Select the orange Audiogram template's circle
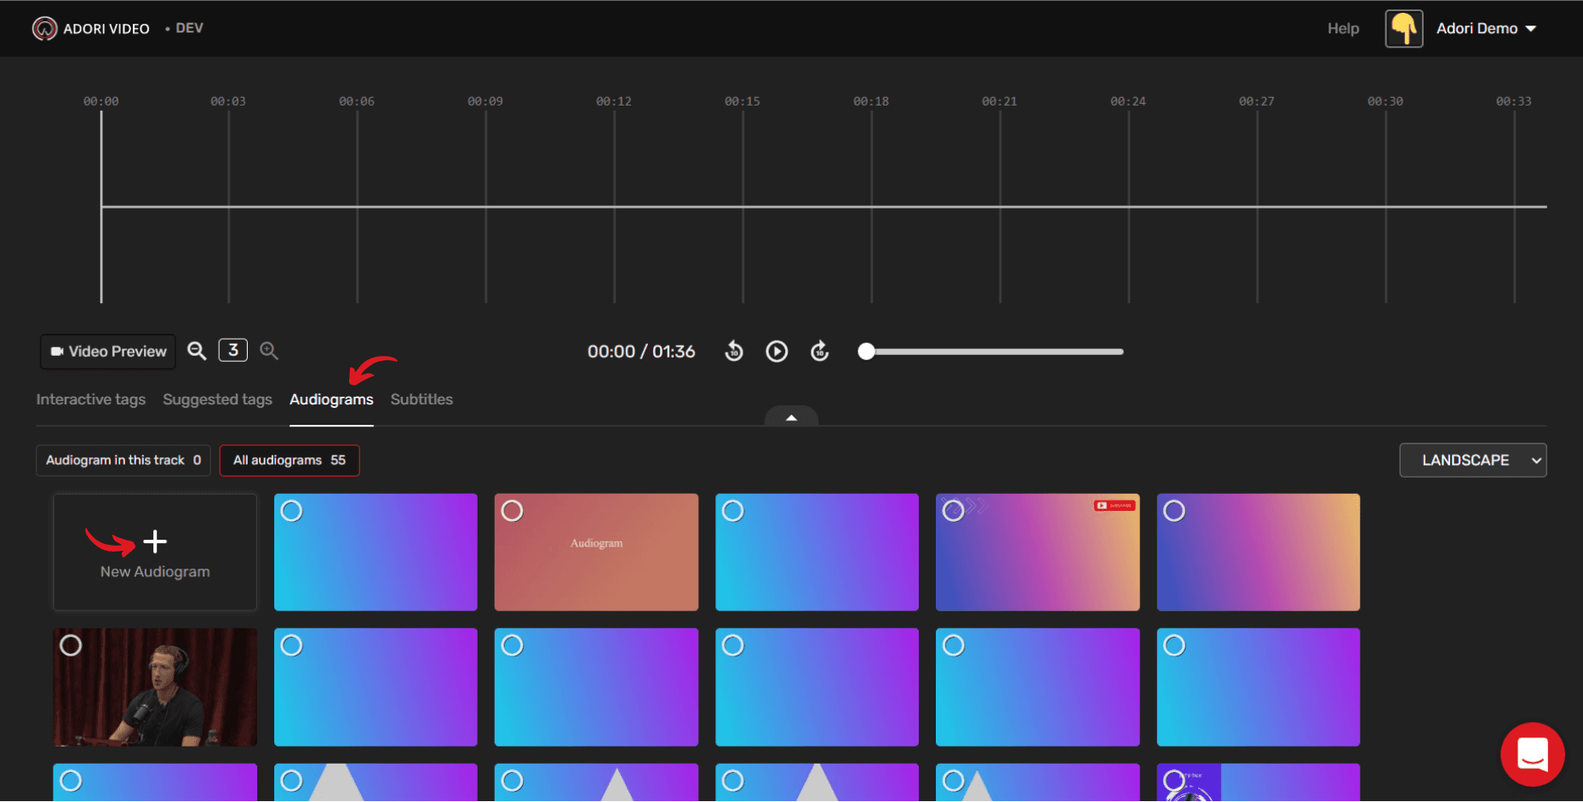This screenshot has width=1583, height=802. (x=513, y=511)
